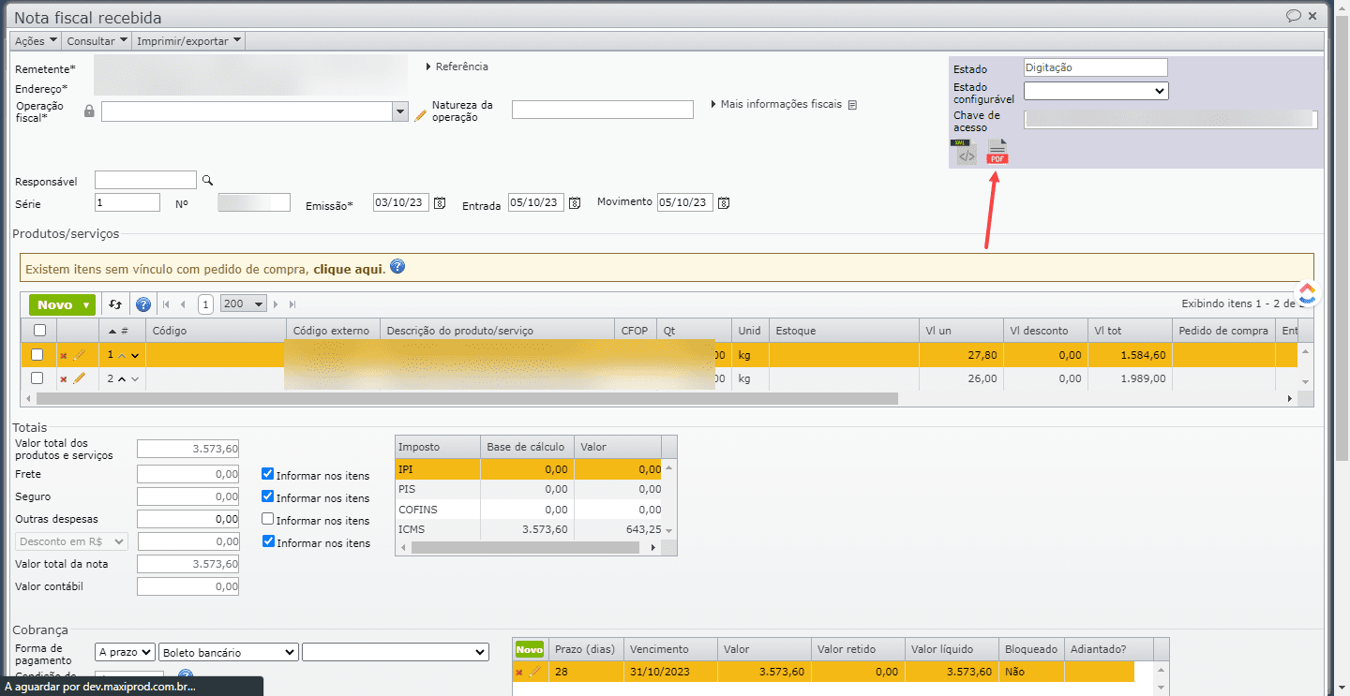Add new installment with small Novo button

(x=530, y=649)
